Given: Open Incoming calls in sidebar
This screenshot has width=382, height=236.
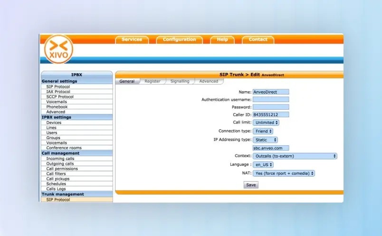Looking at the screenshot, I should pyautogui.click(x=60, y=159).
